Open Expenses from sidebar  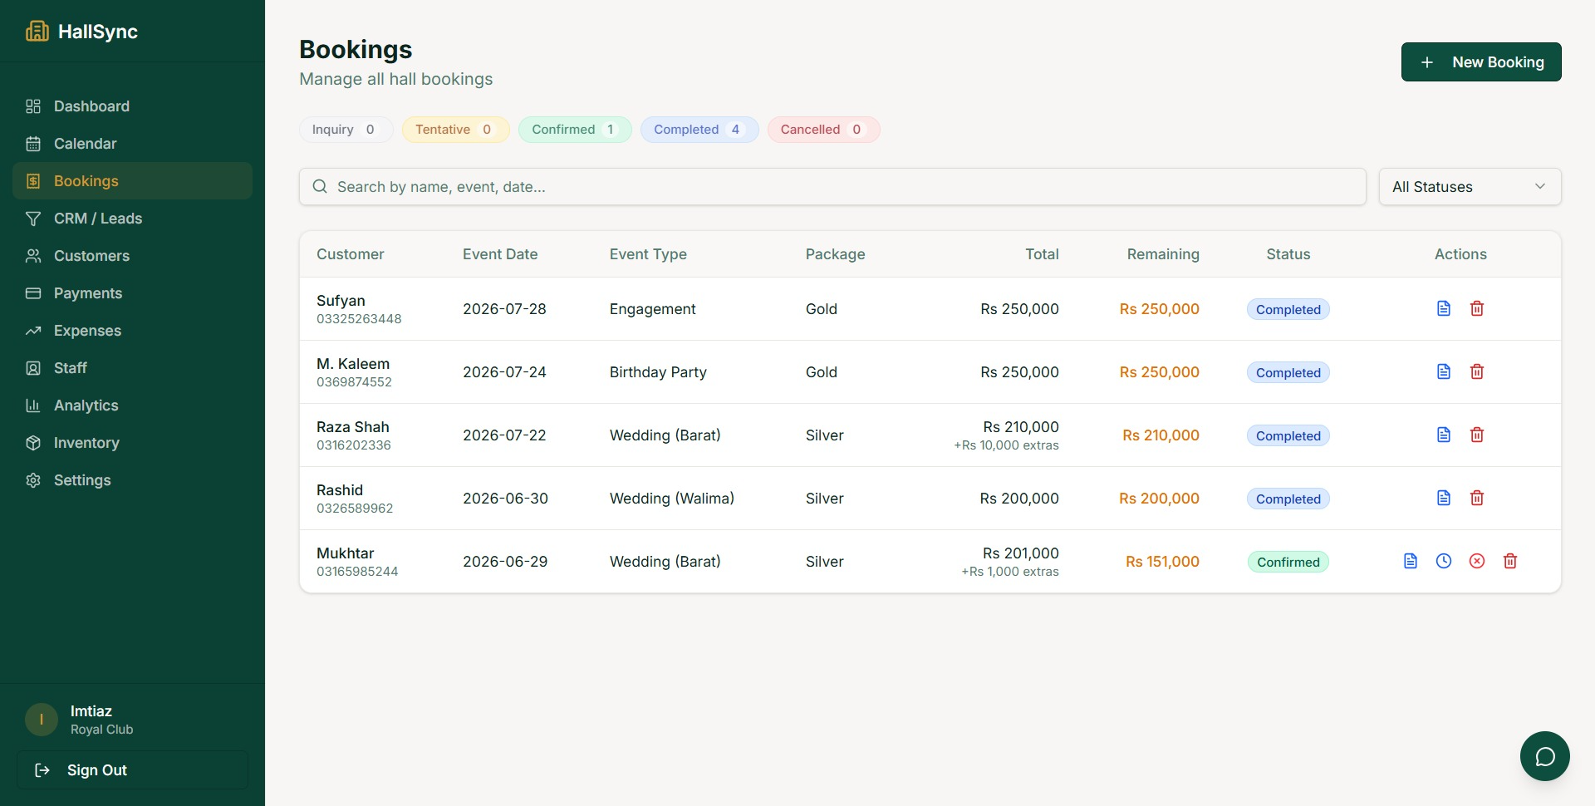(132, 331)
